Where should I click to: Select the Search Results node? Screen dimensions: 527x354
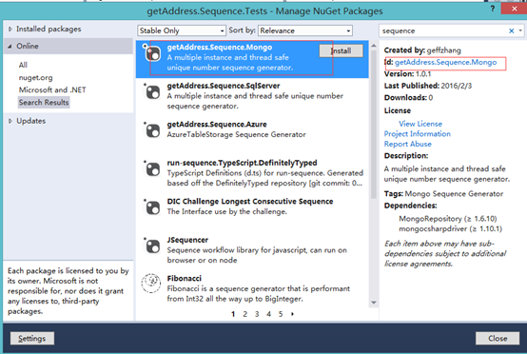pyautogui.click(x=44, y=102)
